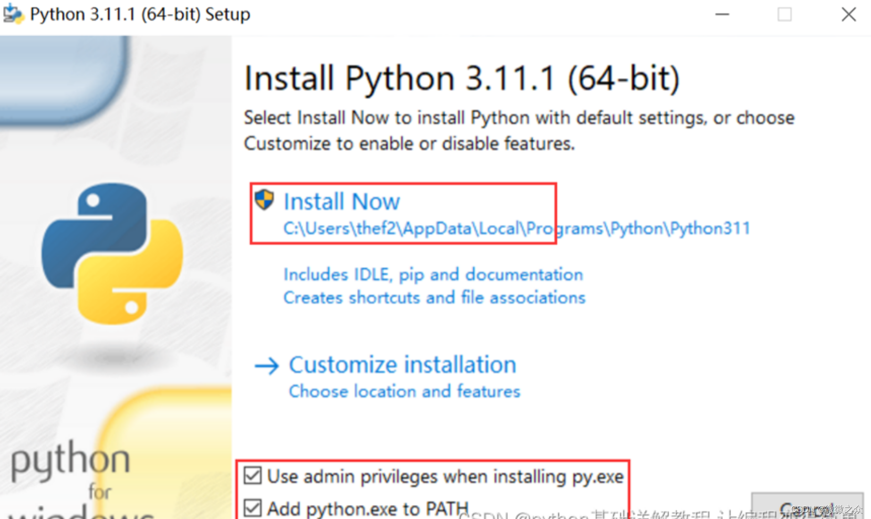This screenshot has width=871, height=519.
Task: Minimize the Python Setup window
Action: point(722,14)
